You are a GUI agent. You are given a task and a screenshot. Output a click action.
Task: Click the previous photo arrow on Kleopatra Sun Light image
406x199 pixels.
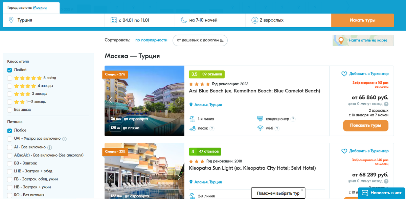pyautogui.click(x=110, y=177)
